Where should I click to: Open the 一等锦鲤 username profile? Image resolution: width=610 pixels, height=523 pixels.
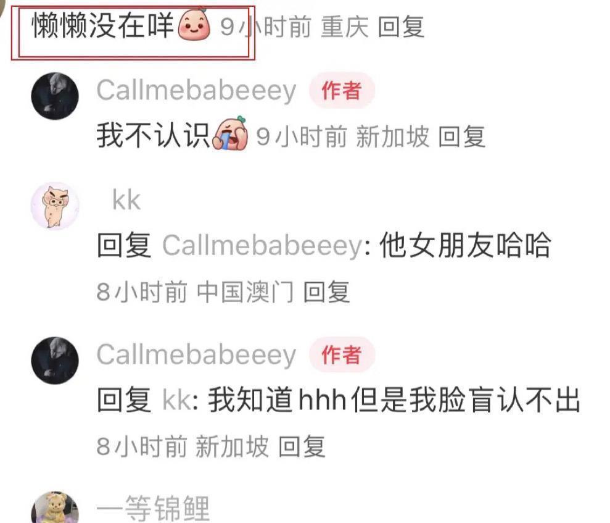point(153,508)
